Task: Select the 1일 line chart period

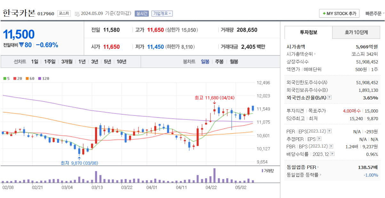Action: tap(35, 62)
